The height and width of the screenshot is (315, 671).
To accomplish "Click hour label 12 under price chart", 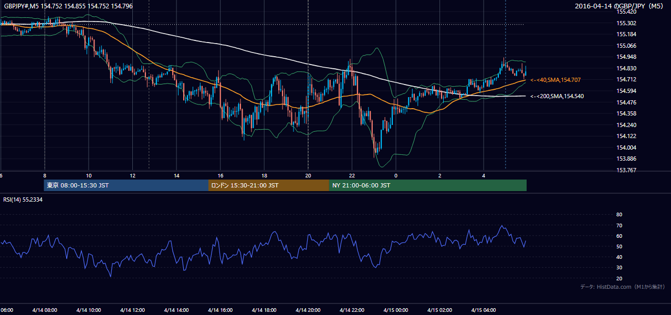I will click(132, 176).
